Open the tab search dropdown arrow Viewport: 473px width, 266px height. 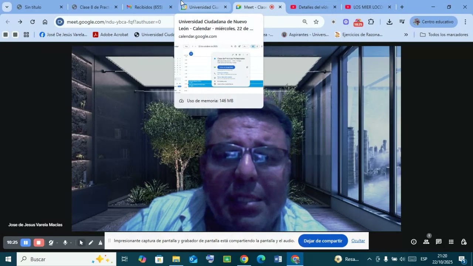click(7, 7)
